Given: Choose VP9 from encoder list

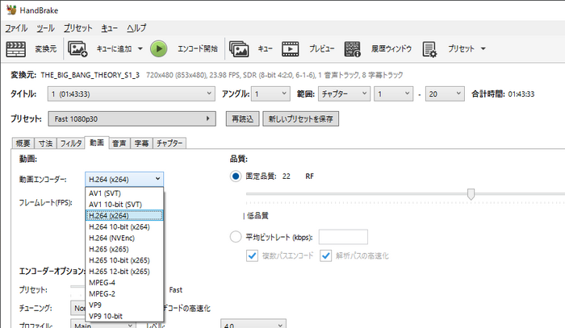Looking at the screenshot, I should (124, 305).
